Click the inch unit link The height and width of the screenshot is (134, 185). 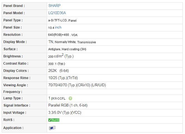coord(58,27)
